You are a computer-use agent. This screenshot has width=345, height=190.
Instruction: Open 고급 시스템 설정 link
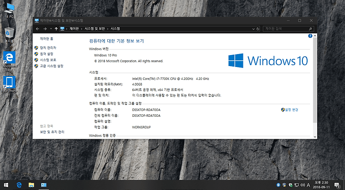pos(51,66)
